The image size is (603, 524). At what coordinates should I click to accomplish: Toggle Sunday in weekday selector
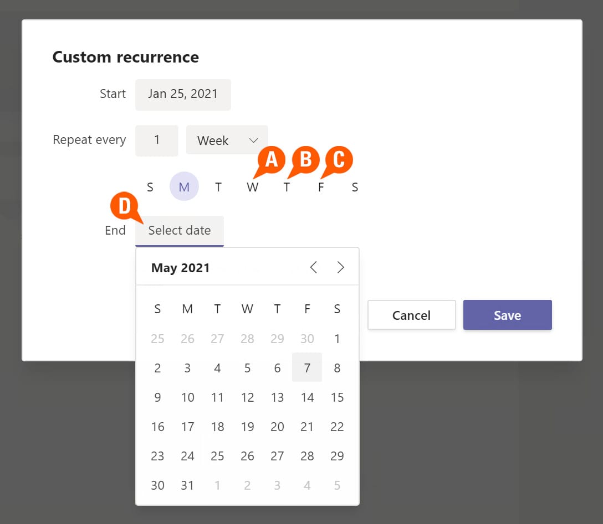(150, 187)
